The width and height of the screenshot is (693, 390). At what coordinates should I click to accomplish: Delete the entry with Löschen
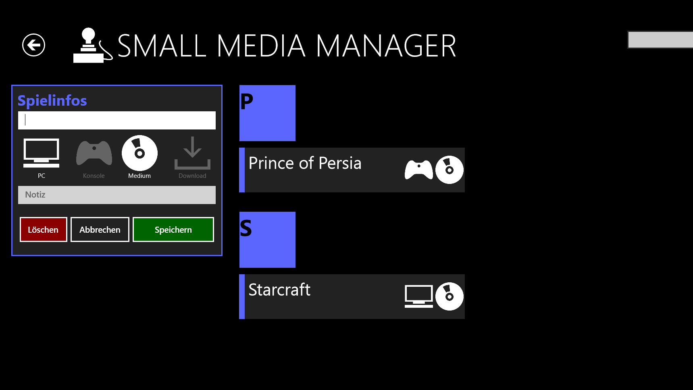tap(44, 229)
